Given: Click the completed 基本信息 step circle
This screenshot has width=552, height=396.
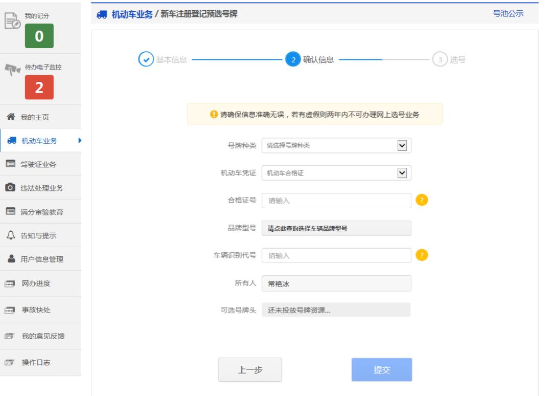Looking at the screenshot, I should [x=147, y=58].
